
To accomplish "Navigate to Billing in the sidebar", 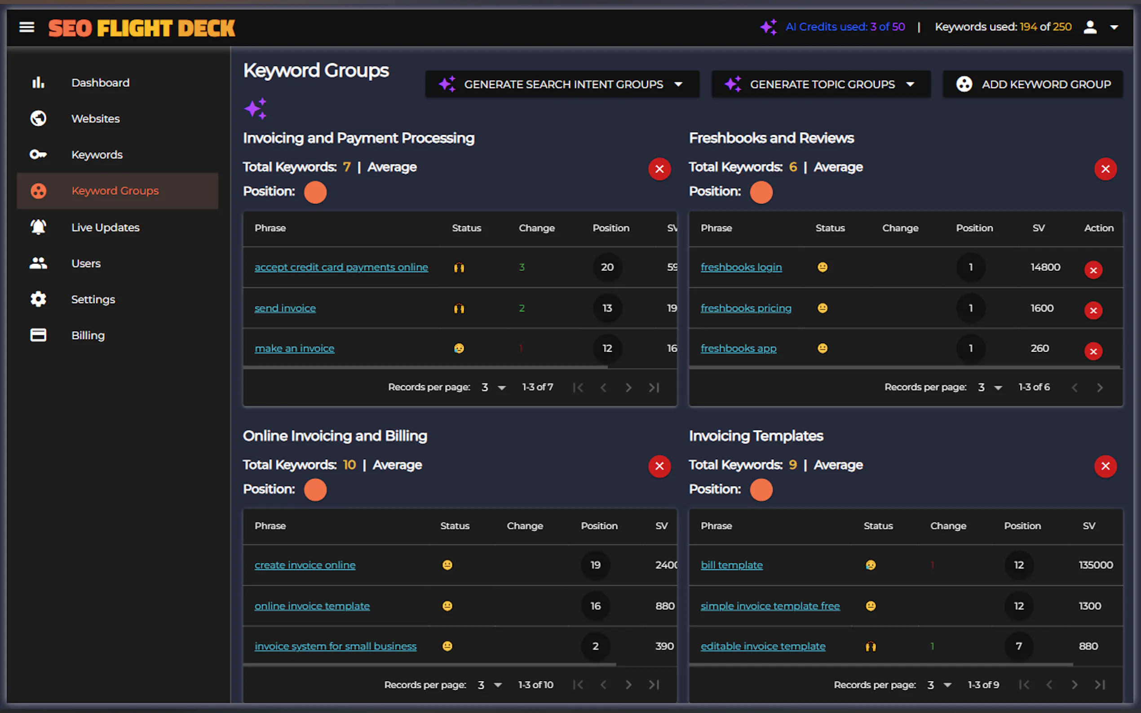I will [88, 335].
